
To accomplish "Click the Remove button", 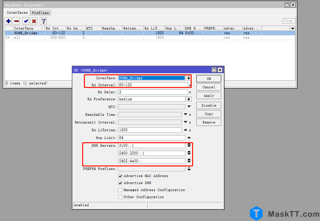I will pyautogui.click(x=209, y=122).
